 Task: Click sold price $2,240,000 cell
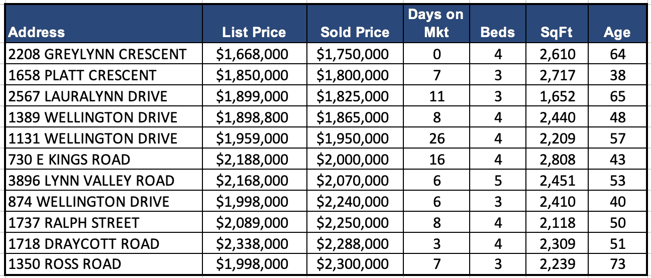[353, 202]
